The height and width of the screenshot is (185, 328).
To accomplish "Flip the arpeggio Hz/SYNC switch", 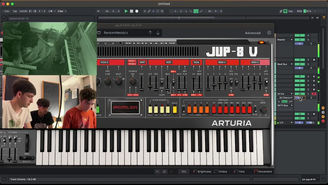I will pos(255,110).
